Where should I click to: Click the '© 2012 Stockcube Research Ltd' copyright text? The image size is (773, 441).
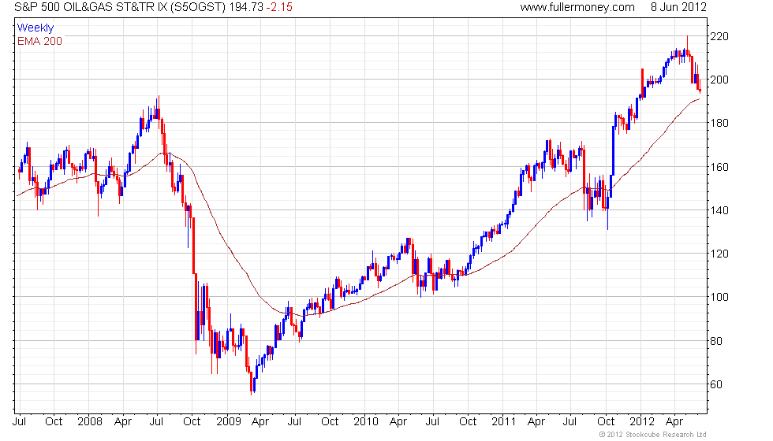pyautogui.click(x=653, y=435)
